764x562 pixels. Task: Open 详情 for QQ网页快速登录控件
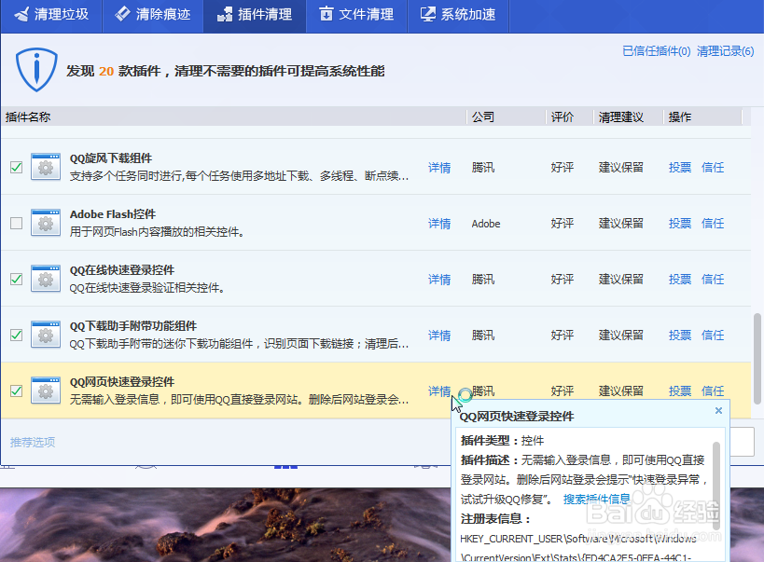click(439, 391)
